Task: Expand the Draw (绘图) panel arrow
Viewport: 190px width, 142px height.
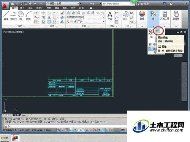Action: pos(24,26)
